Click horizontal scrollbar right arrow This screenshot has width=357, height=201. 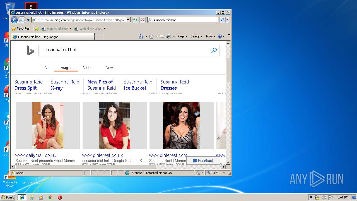[223, 167]
